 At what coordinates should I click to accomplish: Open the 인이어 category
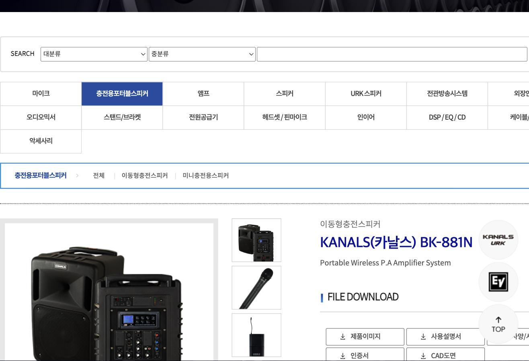366,118
